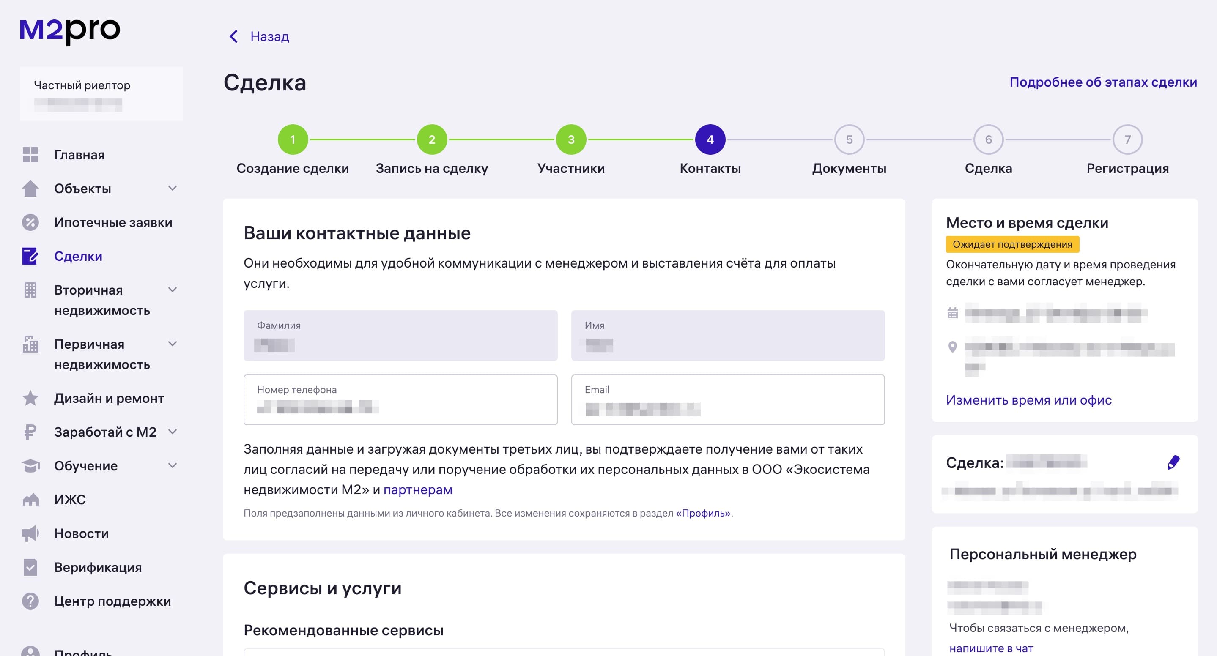
Task: Expand the Первичная недвижимость chevron
Action: 173,344
